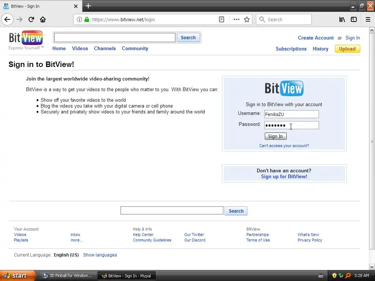Click the BitView rainbow logo in header
This screenshot has width=375, height=281.
pyautogui.click(x=26, y=38)
